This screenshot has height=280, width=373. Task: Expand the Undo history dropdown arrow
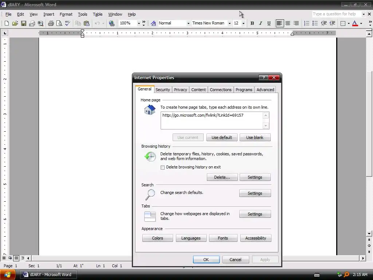pyautogui.click(x=103, y=23)
